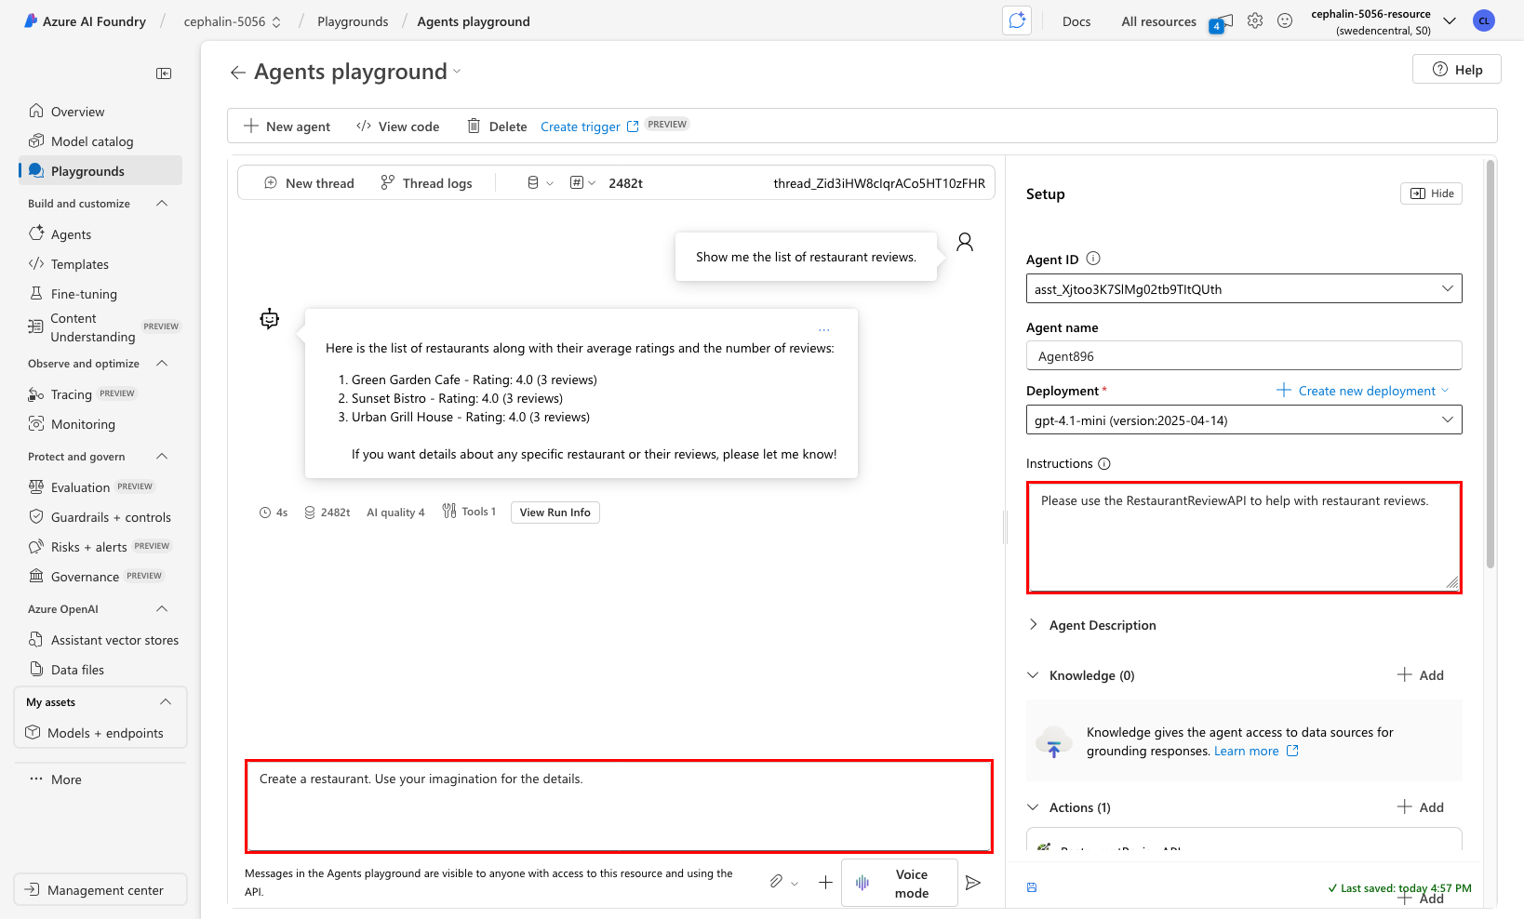Send the message with the paper-plane icon
Image resolution: width=1524 pixels, height=919 pixels.
[973, 882]
